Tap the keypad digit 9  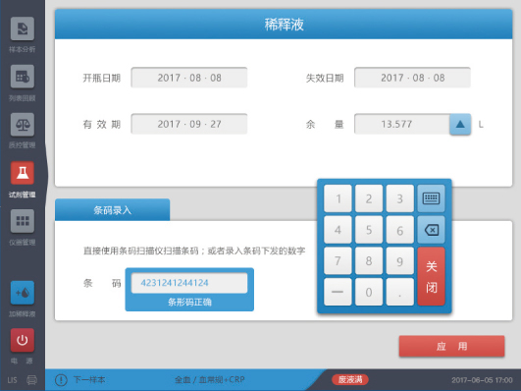400,261
